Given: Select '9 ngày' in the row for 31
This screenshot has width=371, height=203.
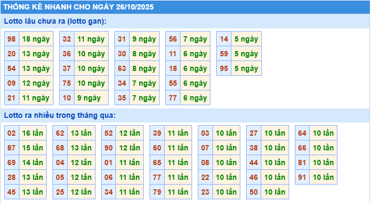Looking at the screenshot, I should 144,39.
